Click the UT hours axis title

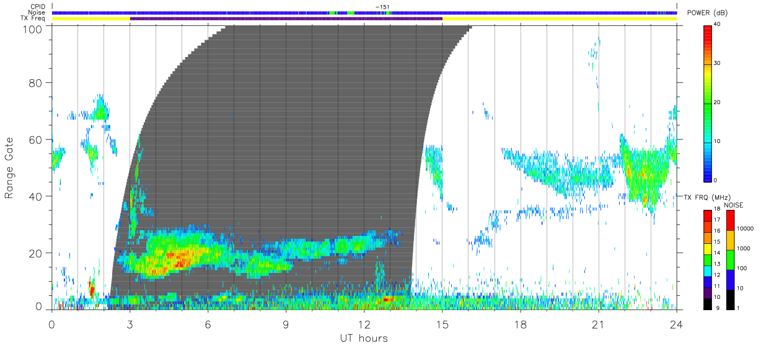coord(364,338)
